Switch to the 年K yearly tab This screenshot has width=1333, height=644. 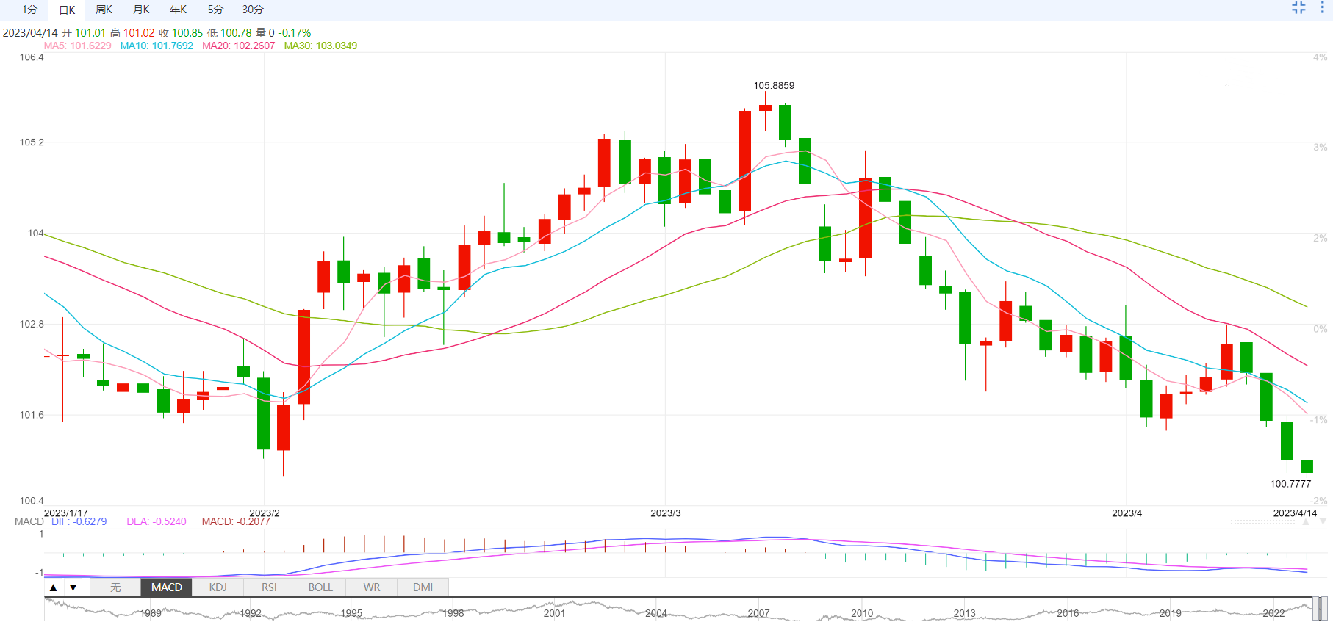click(179, 10)
